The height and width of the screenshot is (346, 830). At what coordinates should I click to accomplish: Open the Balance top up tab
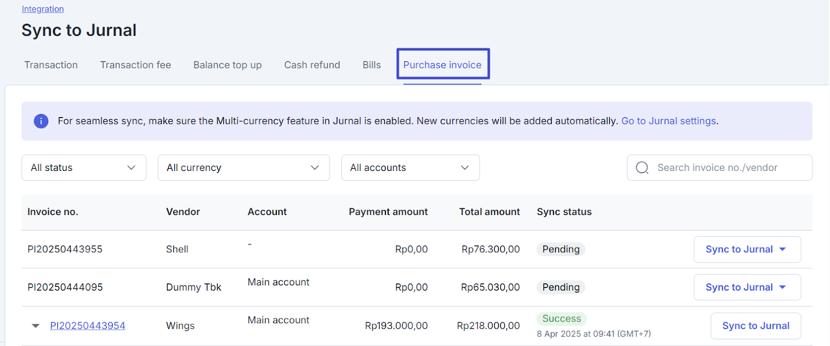pyautogui.click(x=227, y=65)
